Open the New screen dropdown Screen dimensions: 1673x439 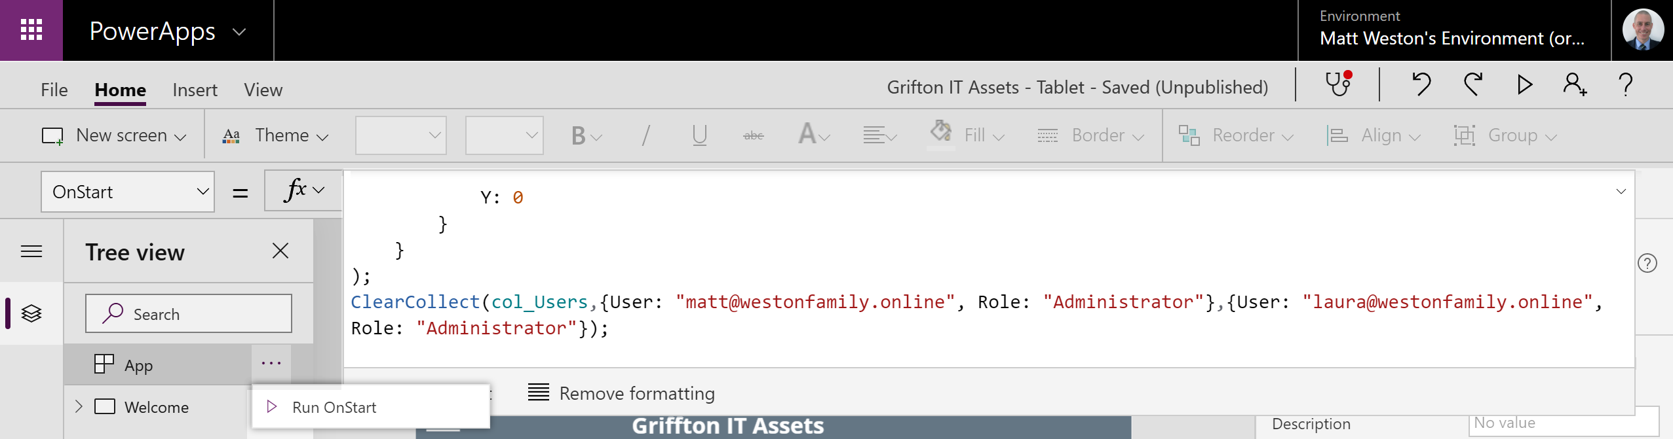point(114,135)
